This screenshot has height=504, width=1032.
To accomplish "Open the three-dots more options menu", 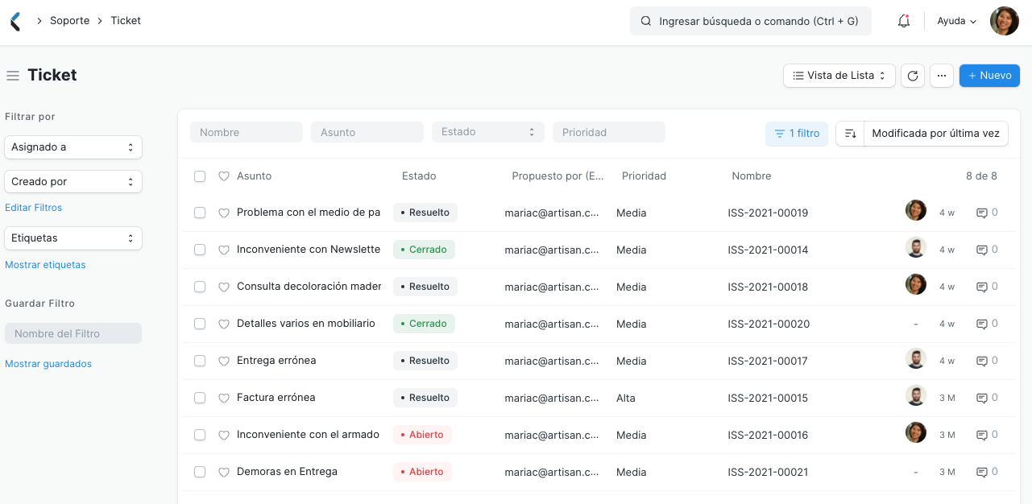I will (x=942, y=76).
